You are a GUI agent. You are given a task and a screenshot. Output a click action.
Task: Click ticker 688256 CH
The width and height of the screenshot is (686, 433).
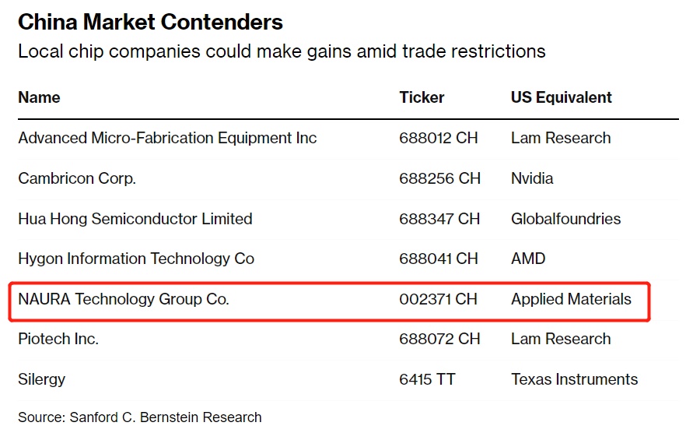[439, 178]
